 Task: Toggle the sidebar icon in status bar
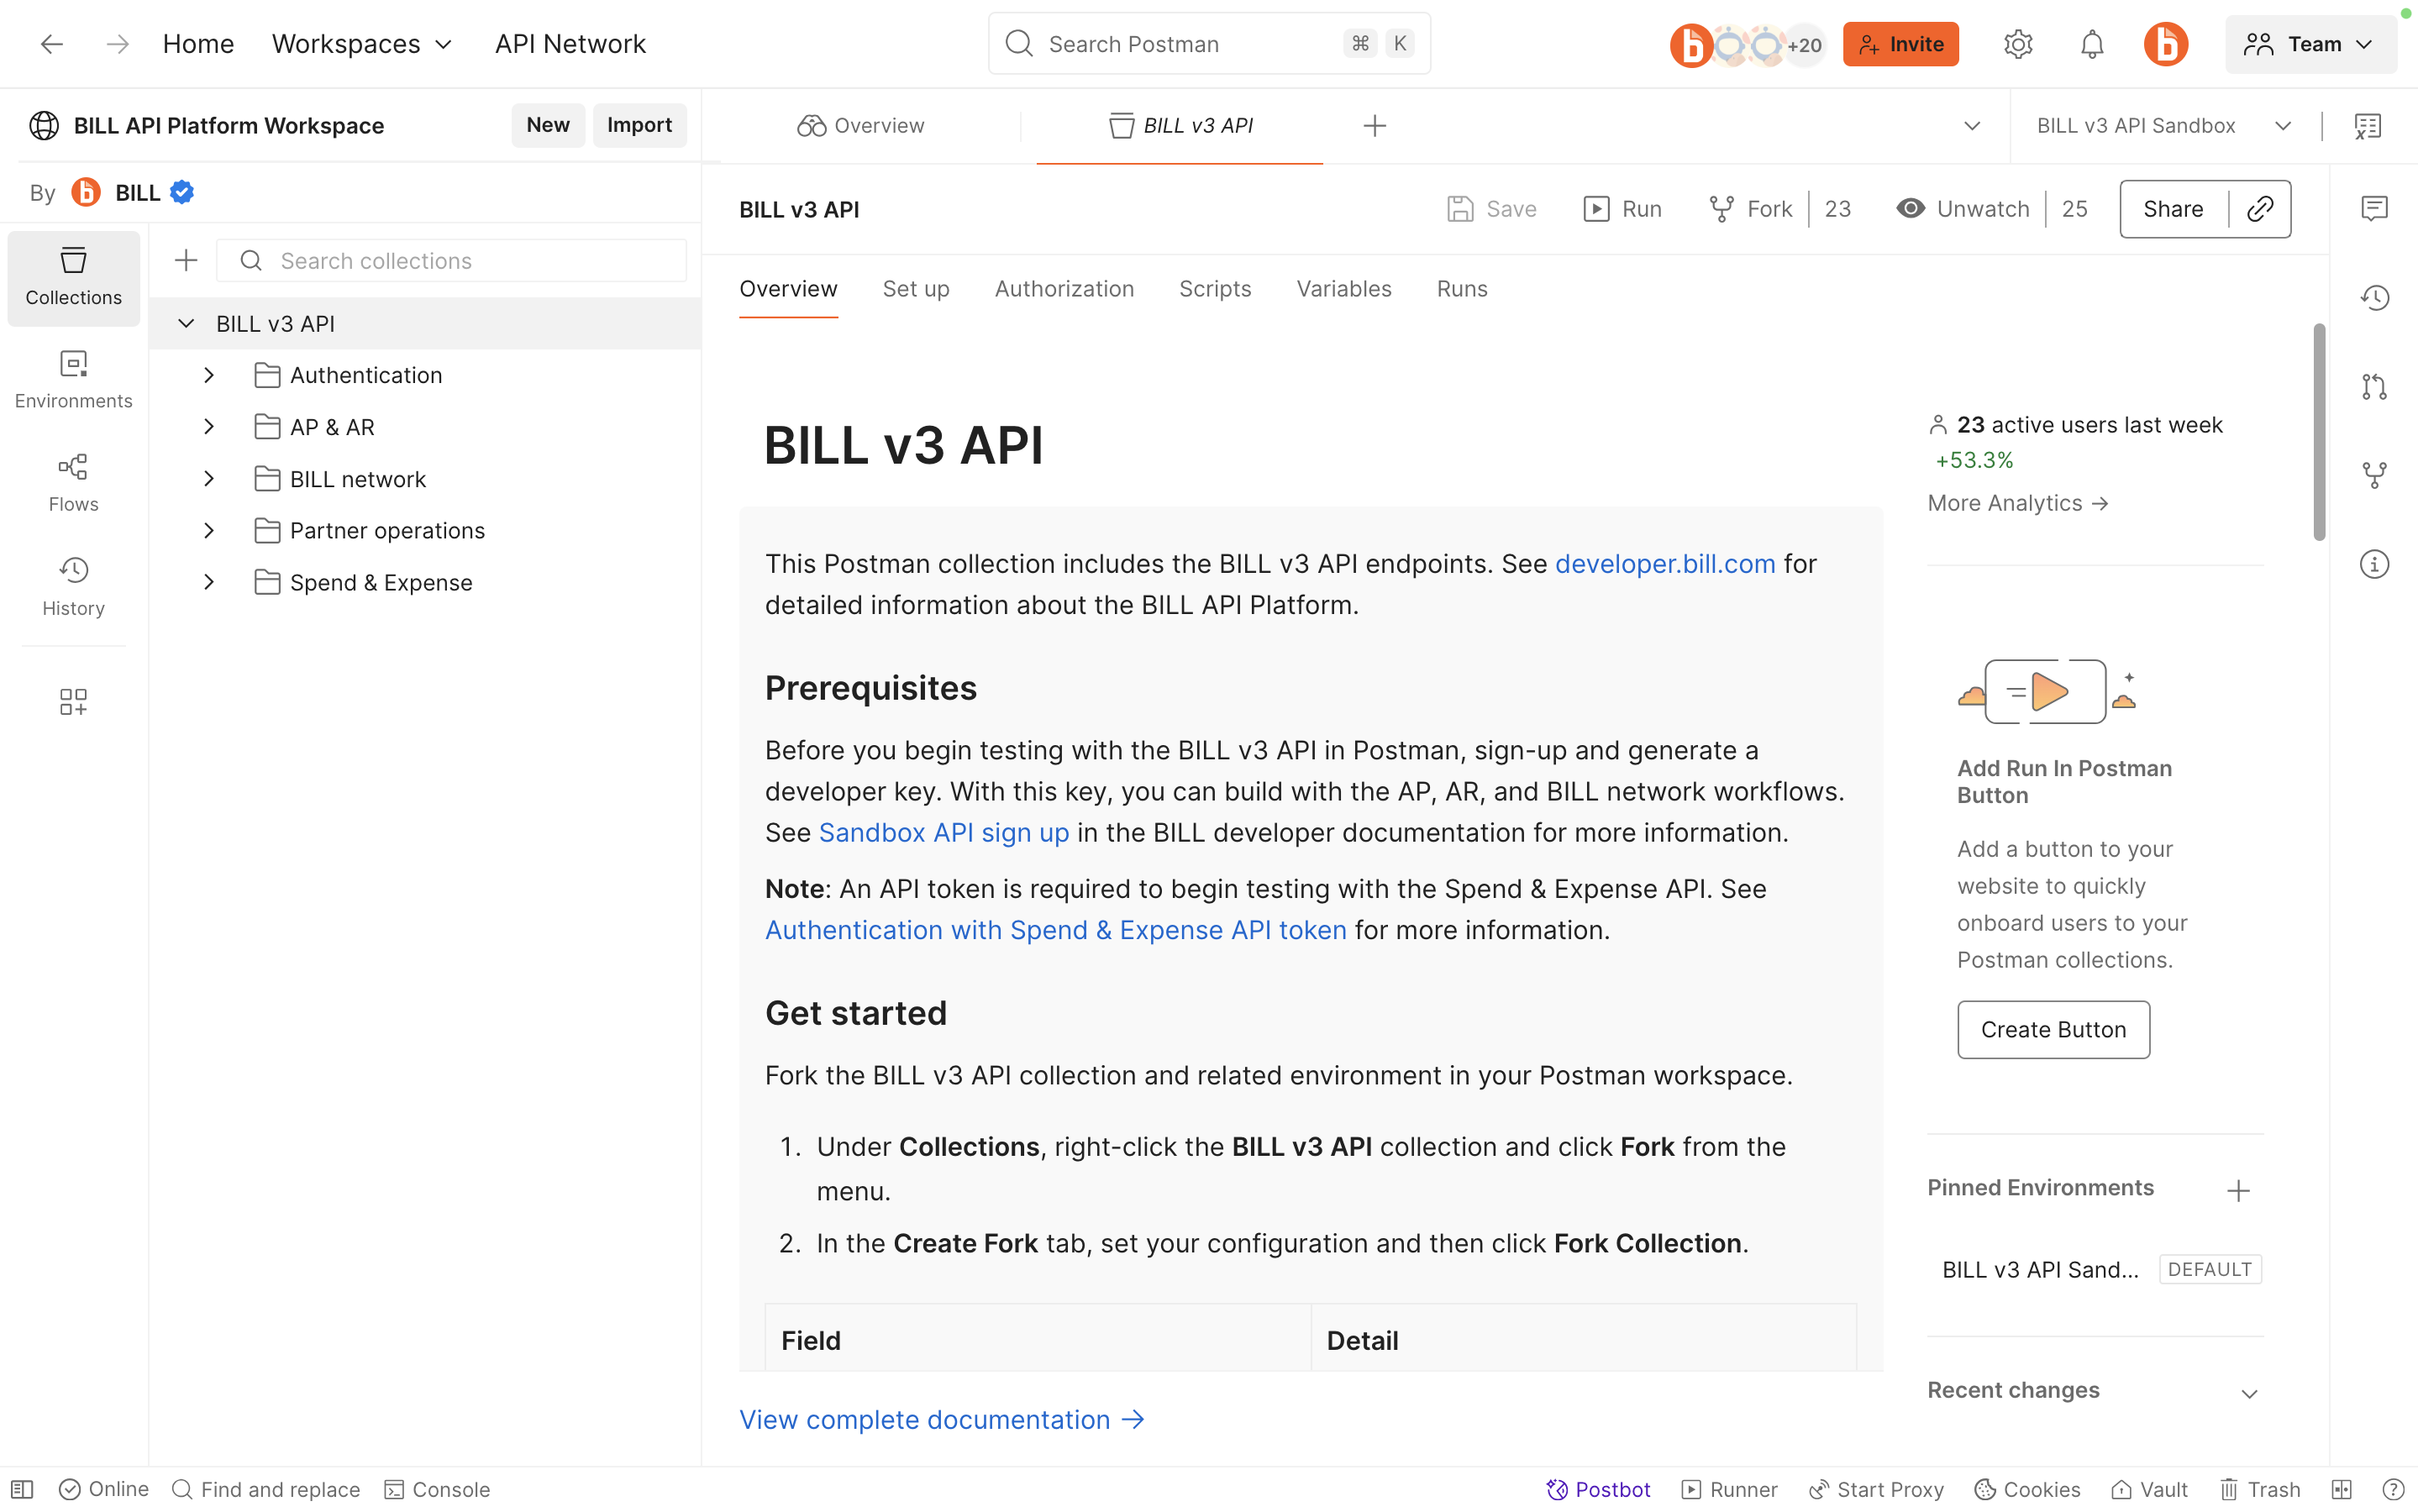[22, 1489]
